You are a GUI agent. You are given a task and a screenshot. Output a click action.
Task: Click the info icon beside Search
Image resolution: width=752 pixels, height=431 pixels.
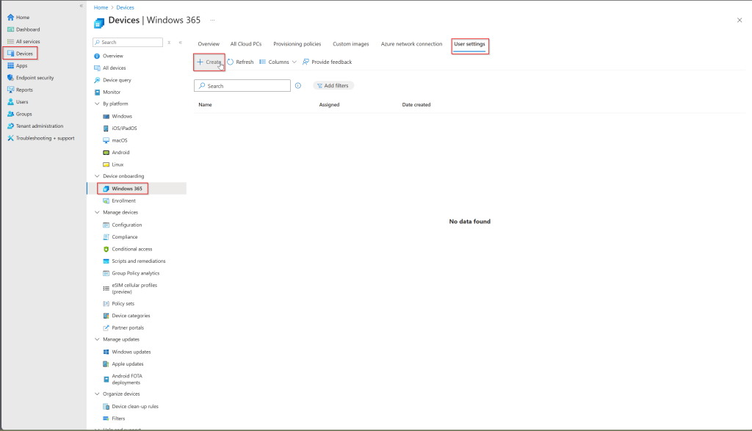[x=298, y=85]
